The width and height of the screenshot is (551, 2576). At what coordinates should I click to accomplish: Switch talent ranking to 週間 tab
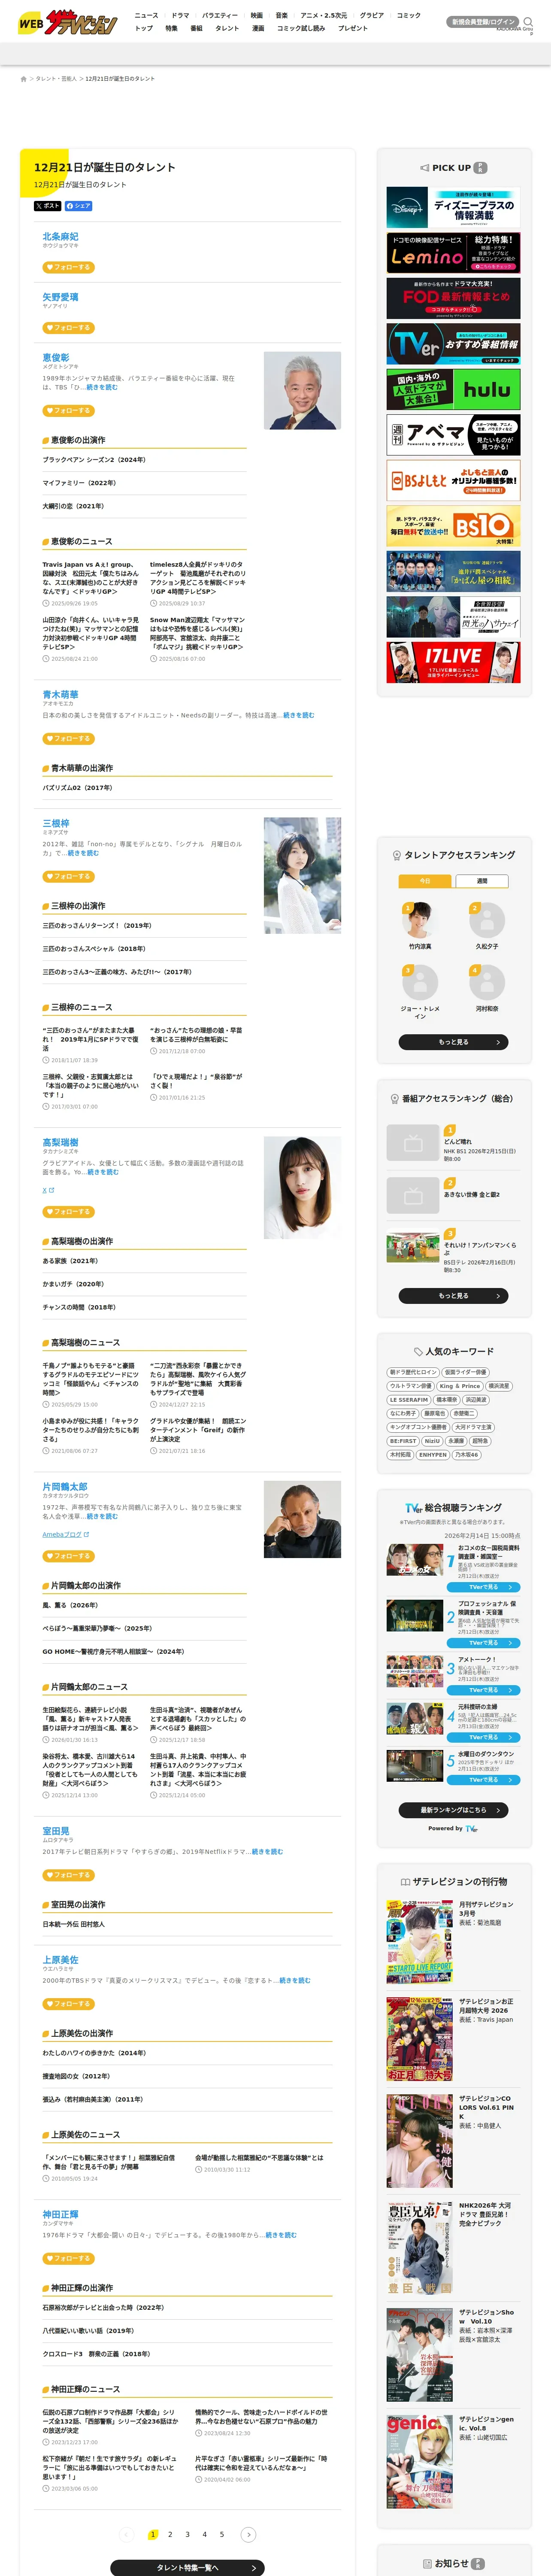pyautogui.click(x=482, y=881)
